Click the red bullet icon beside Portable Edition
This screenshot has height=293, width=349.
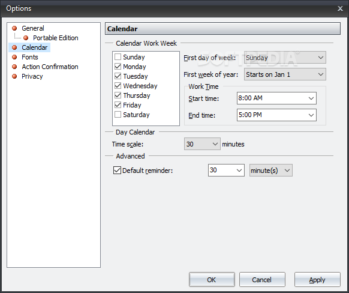coord(26,38)
